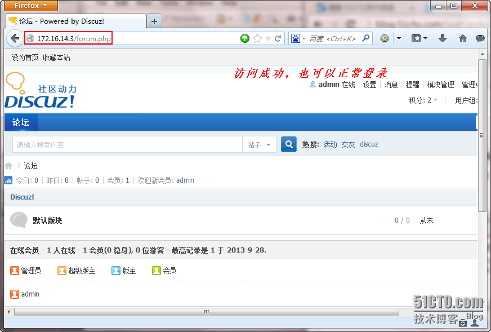
Task: Open the Discuz! category heading
Action: 22,197
